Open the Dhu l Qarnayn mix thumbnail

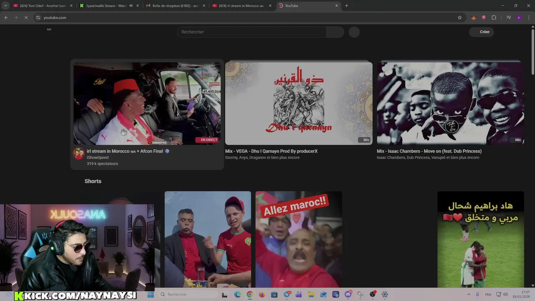[299, 103]
